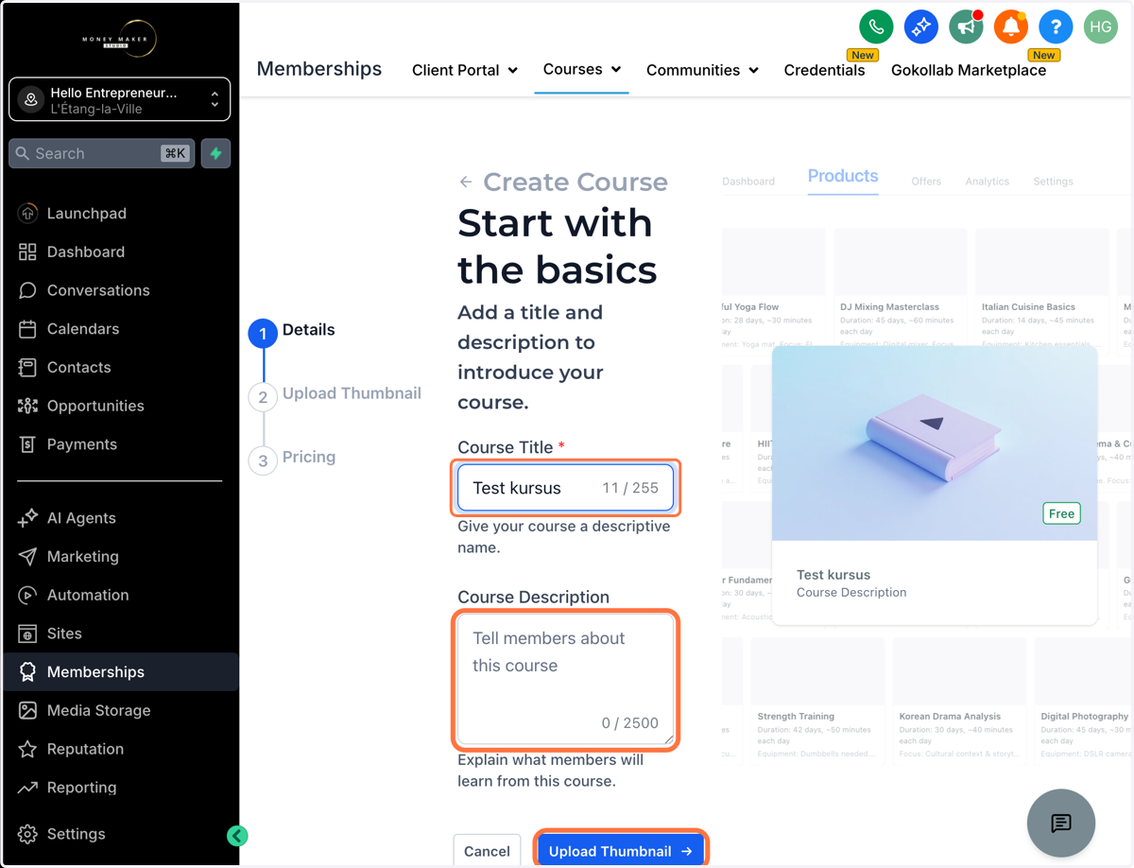Click the Launchpad icon in sidebar
Screen dimensions: 1134x868
27,214
